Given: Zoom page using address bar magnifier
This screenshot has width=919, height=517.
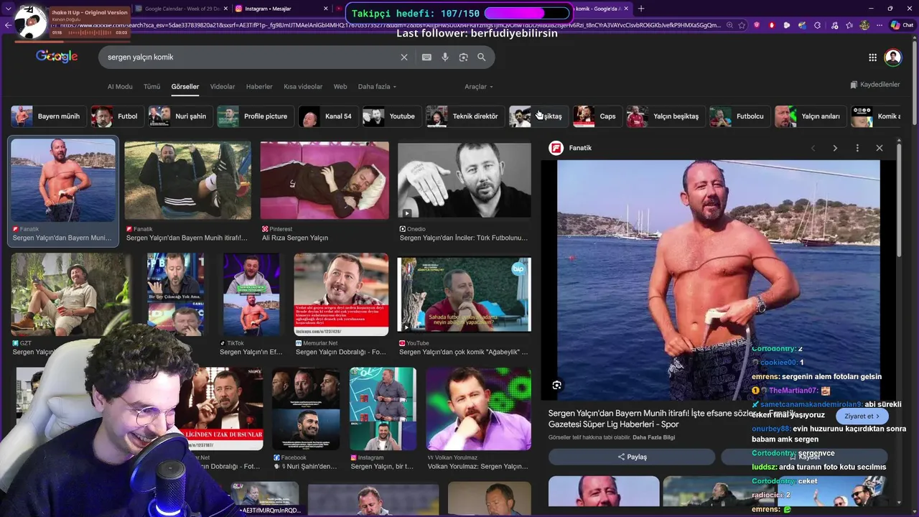Looking at the screenshot, I should point(729,25).
